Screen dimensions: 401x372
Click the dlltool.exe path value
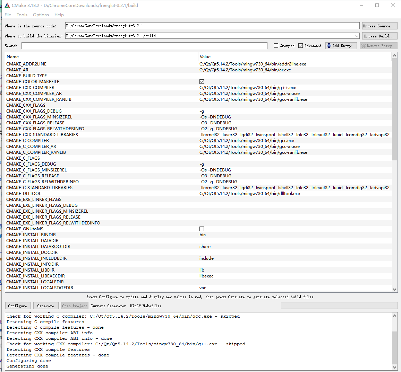(x=250, y=194)
